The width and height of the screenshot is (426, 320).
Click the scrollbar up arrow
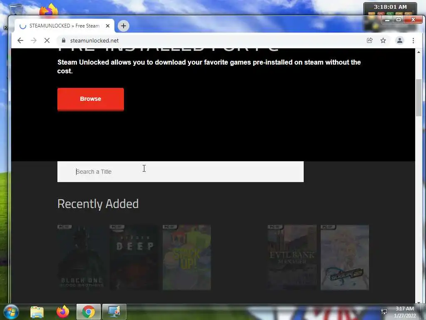419,52
